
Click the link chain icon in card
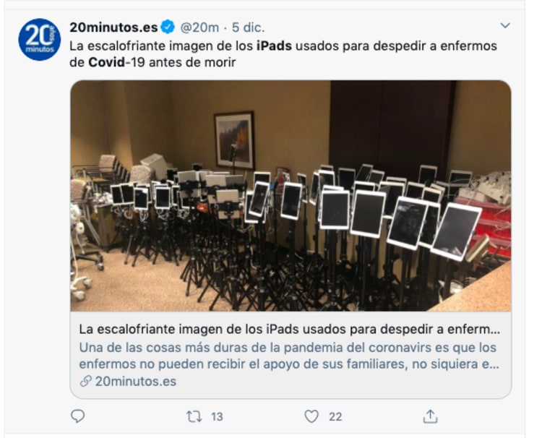coord(85,382)
